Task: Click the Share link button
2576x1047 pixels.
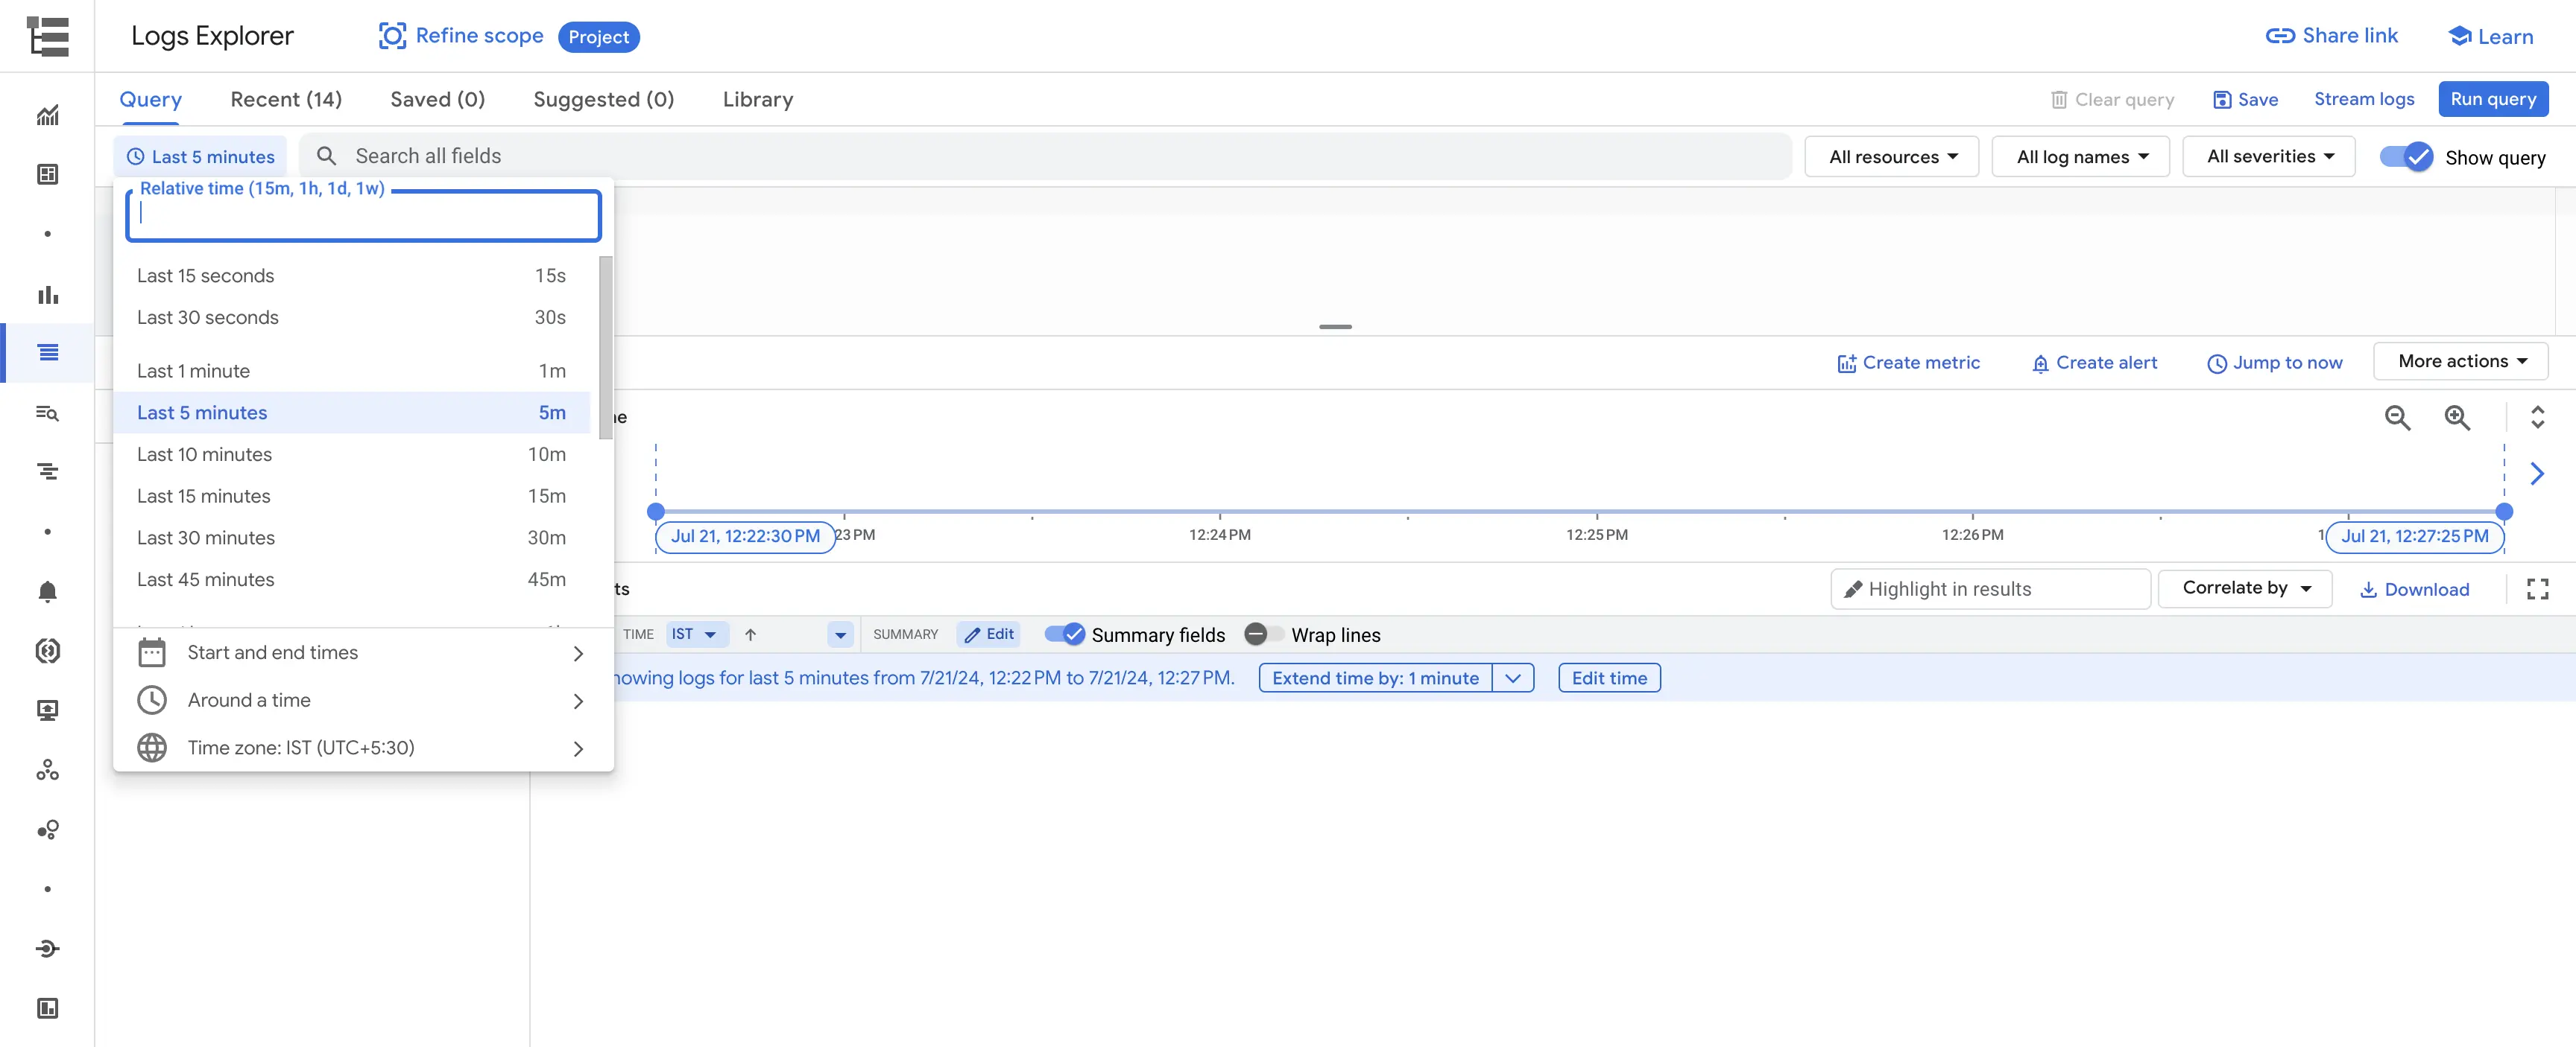Action: point(2331,36)
